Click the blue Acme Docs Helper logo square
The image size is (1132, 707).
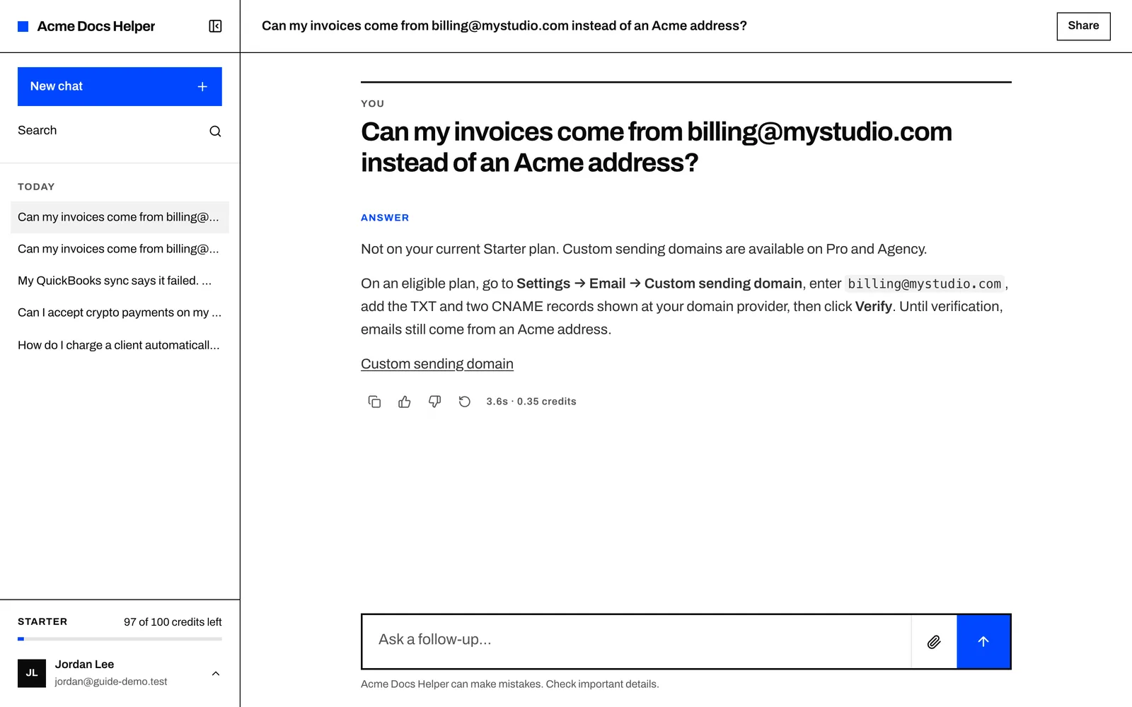tap(23, 26)
